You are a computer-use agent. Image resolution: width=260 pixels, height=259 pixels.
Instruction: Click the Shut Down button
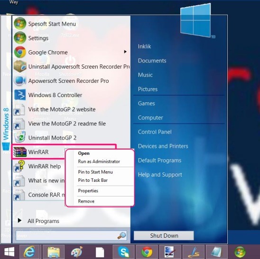[164, 235]
